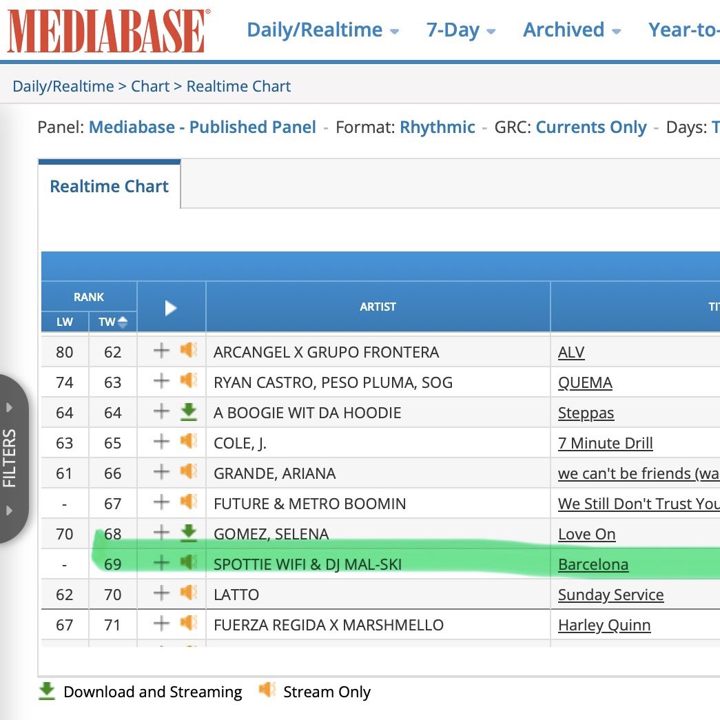
Task: Click the plus icon in COLE, J. row
Action: pos(161,442)
